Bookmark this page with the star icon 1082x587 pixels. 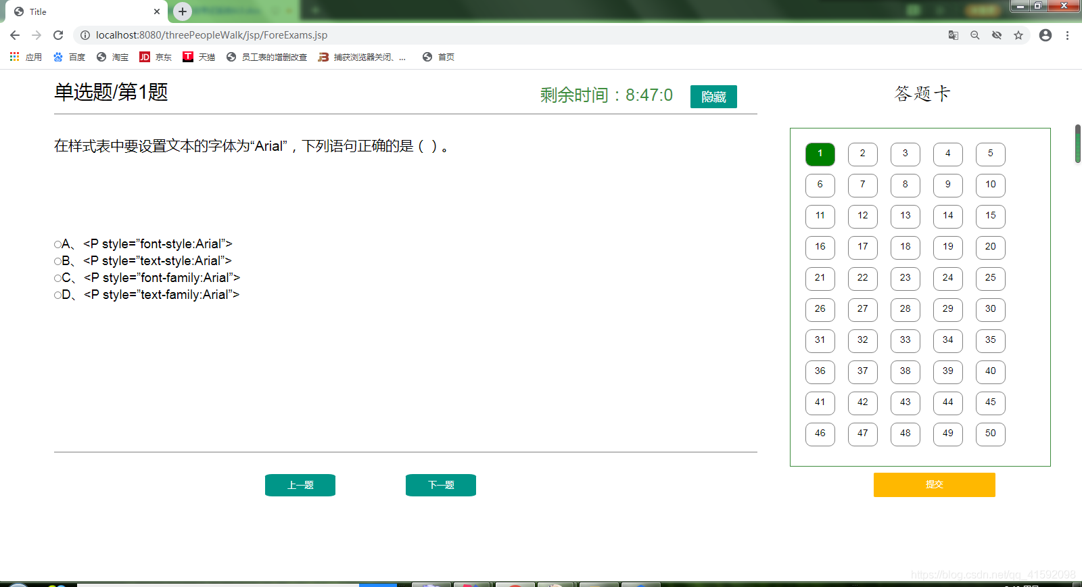[x=1018, y=35]
